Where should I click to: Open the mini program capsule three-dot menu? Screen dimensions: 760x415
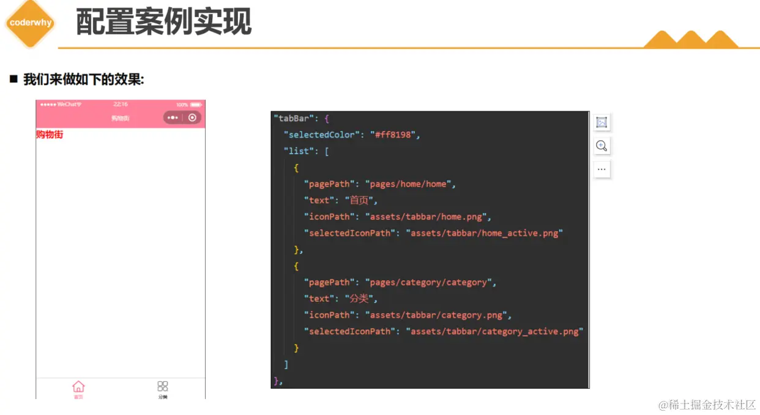click(x=173, y=118)
